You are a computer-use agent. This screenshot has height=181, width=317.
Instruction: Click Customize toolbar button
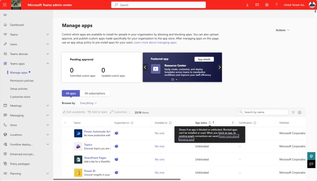(118, 112)
